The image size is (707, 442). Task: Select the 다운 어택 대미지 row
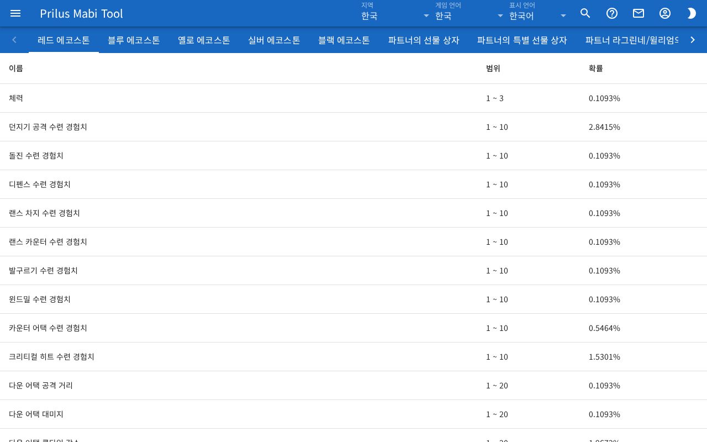(353, 414)
